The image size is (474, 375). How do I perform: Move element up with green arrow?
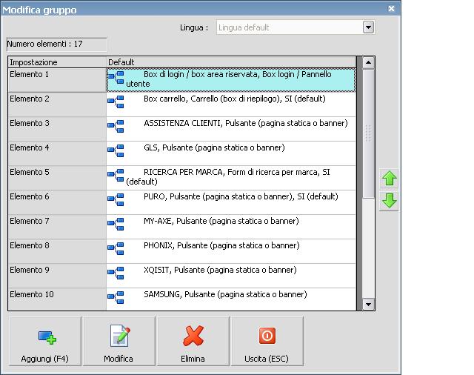click(x=389, y=179)
